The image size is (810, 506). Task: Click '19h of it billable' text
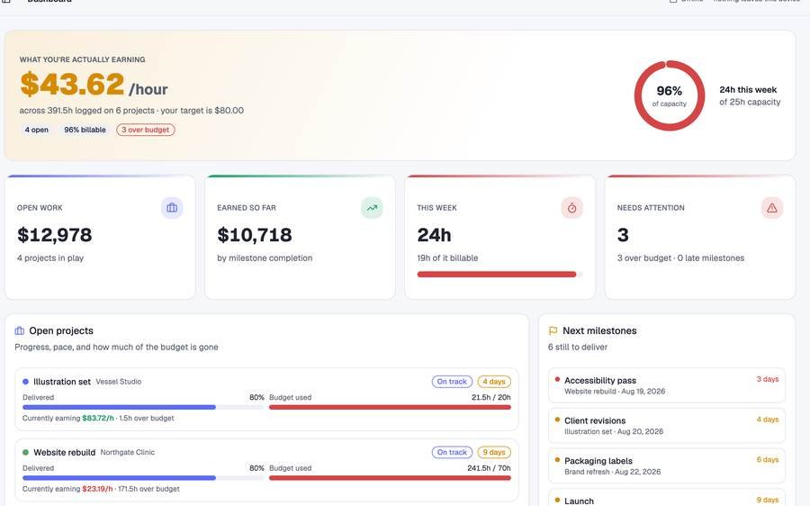point(447,258)
